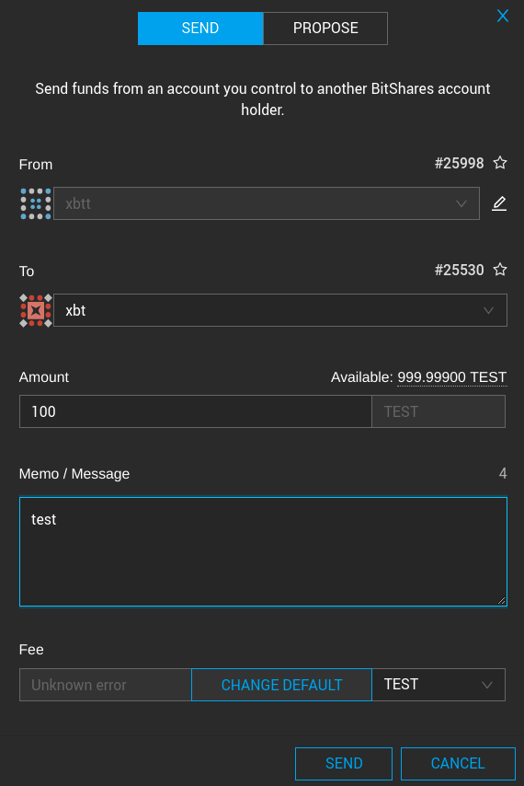Click the SEND button at bottom

pyautogui.click(x=344, y=763)
